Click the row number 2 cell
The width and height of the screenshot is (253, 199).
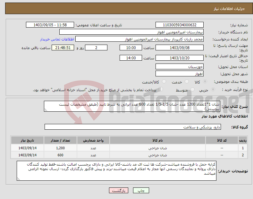pos(243,155)
